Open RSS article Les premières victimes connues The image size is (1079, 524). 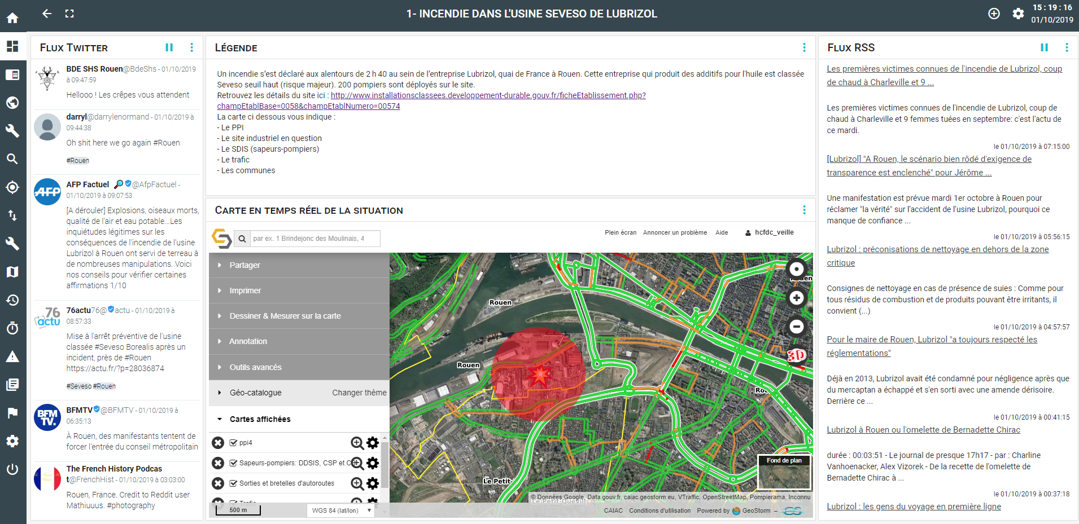coord(944,75)
